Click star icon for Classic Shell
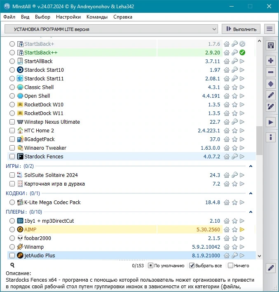The image size is (279, 292). pos(234,87)
